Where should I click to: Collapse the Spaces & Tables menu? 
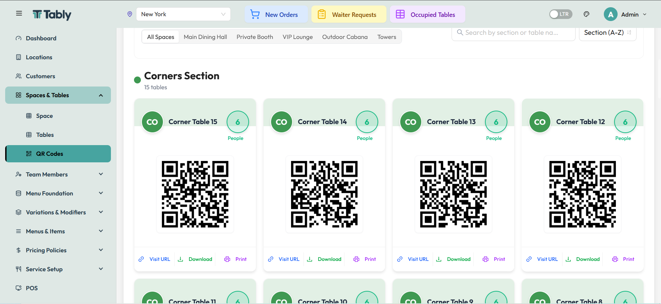pyautogui.click(x=58, y=95)
